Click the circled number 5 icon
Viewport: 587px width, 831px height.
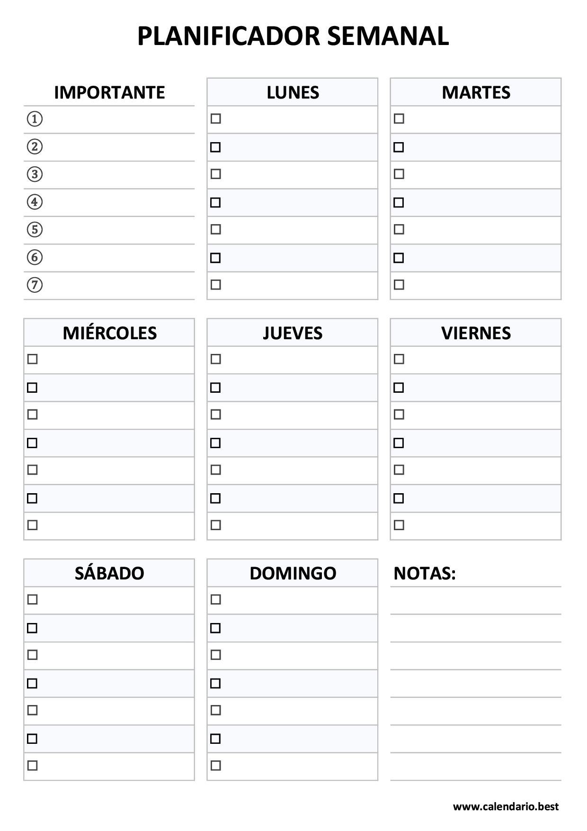coord(35,230)
